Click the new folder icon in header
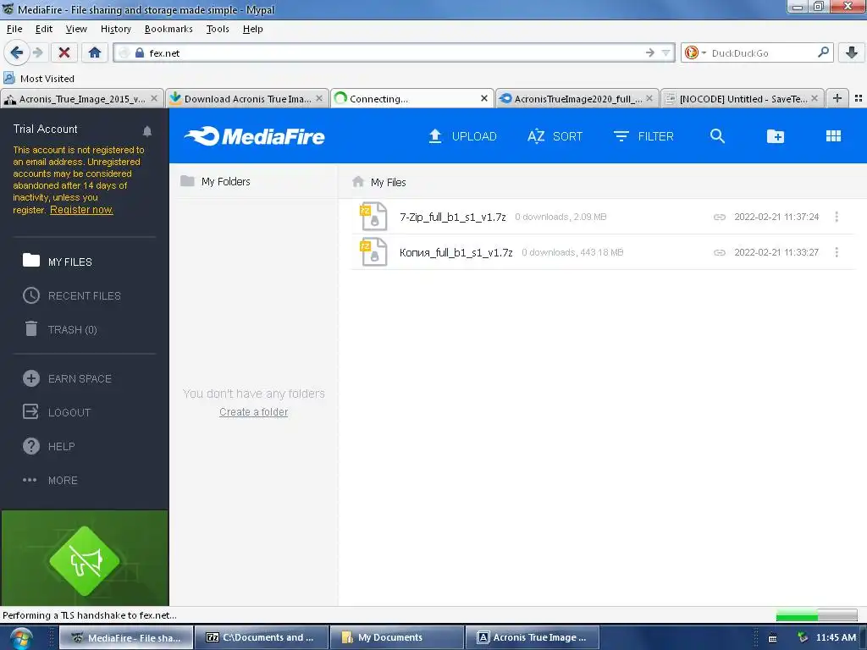 [776, 136]
